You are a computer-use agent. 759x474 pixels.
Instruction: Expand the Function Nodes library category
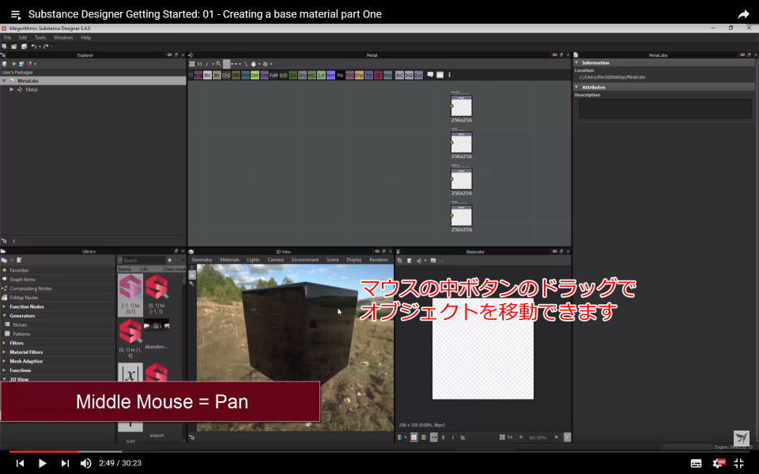pos(5,307)
